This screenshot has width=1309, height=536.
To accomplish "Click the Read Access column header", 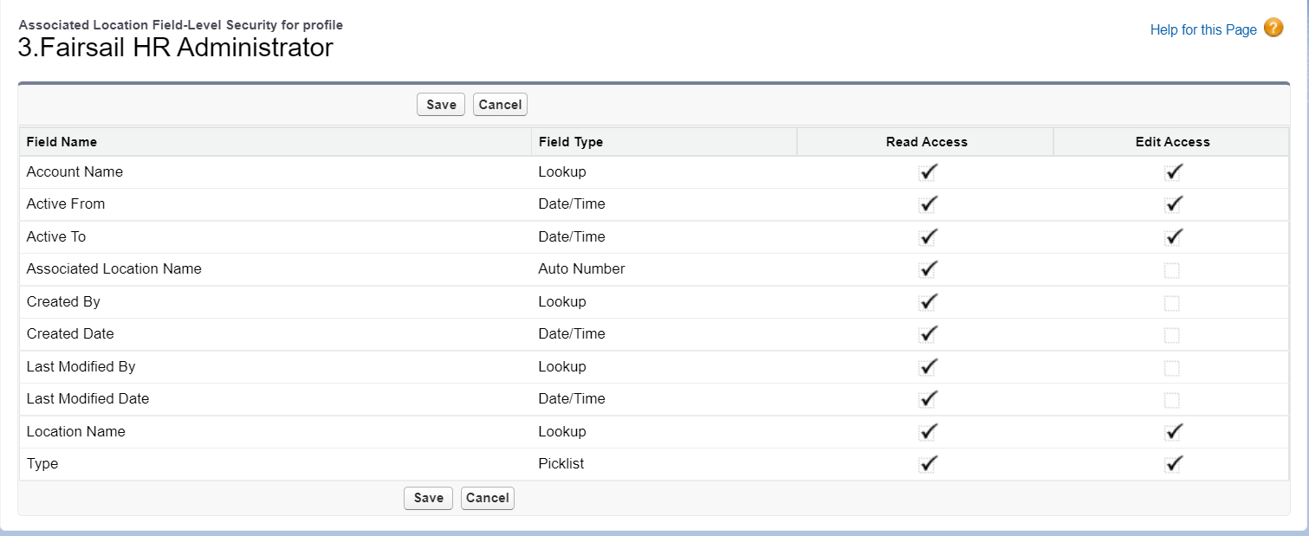I will [x=926, y=141].
